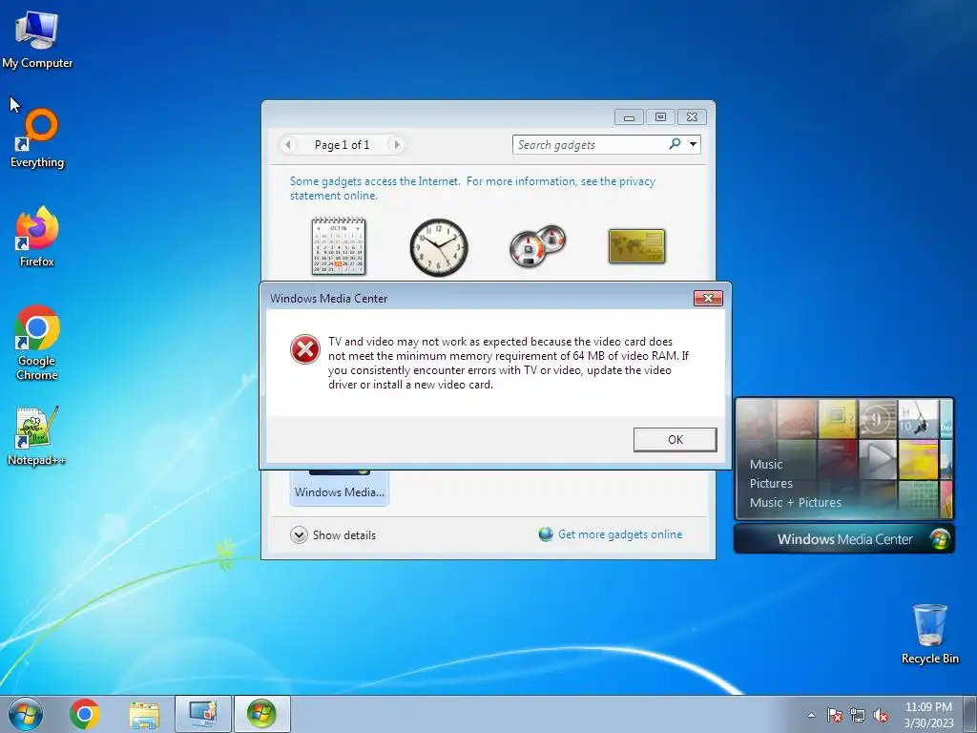Open network tray icon
Screen dimensions: 977x733
tap(858, 716)
